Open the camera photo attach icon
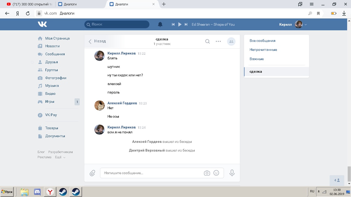This screenshot has height=197, width=351. pyautogui.click(x=207, y=173)
